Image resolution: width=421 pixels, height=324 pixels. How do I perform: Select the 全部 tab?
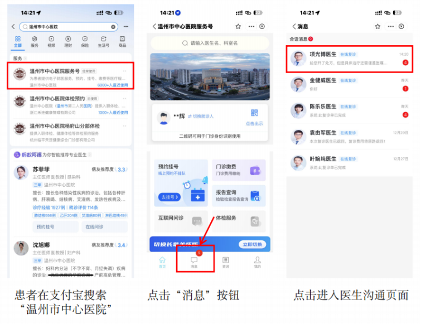click(x=18, y=42)
